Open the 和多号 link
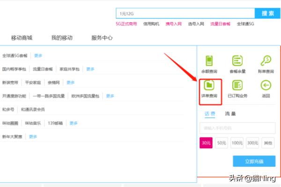281x187 pixels. tap(8, 109)
